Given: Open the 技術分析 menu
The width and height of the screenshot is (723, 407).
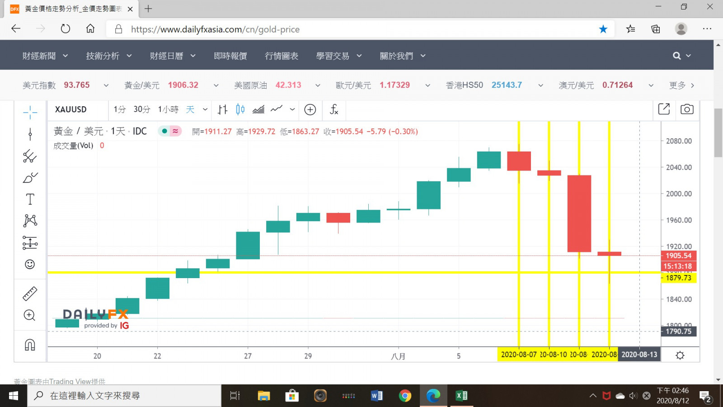Looking at the screenshot, I should pyautogui.click(x=109, y=56).
